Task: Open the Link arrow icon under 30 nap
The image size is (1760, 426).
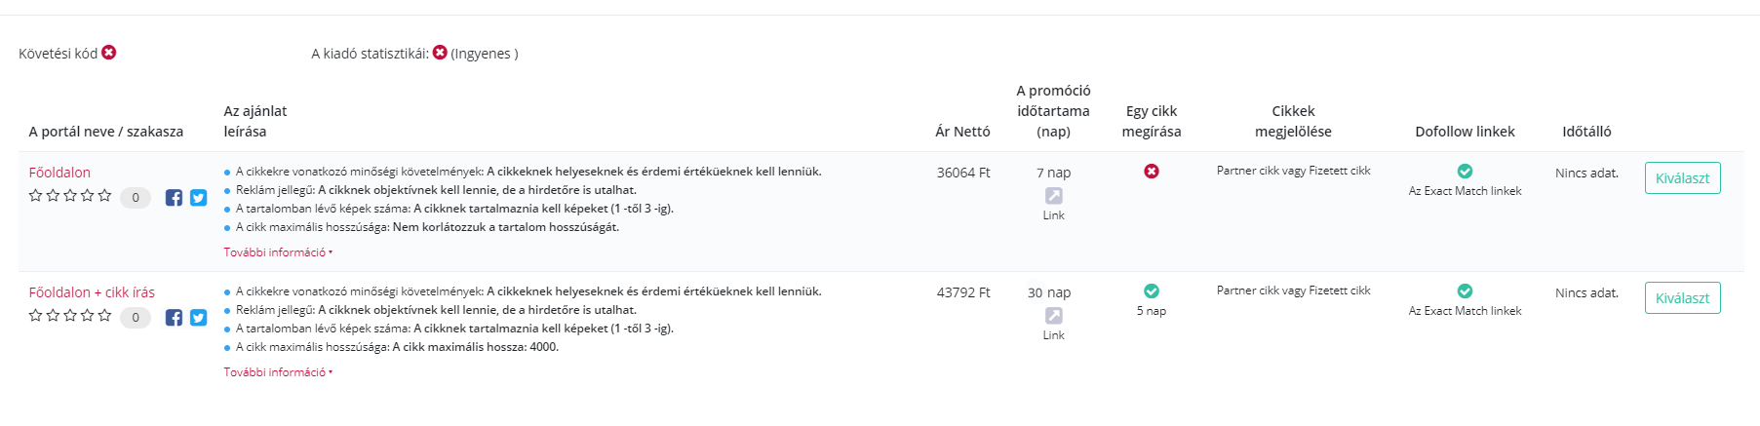Action: click(1054, 316)
